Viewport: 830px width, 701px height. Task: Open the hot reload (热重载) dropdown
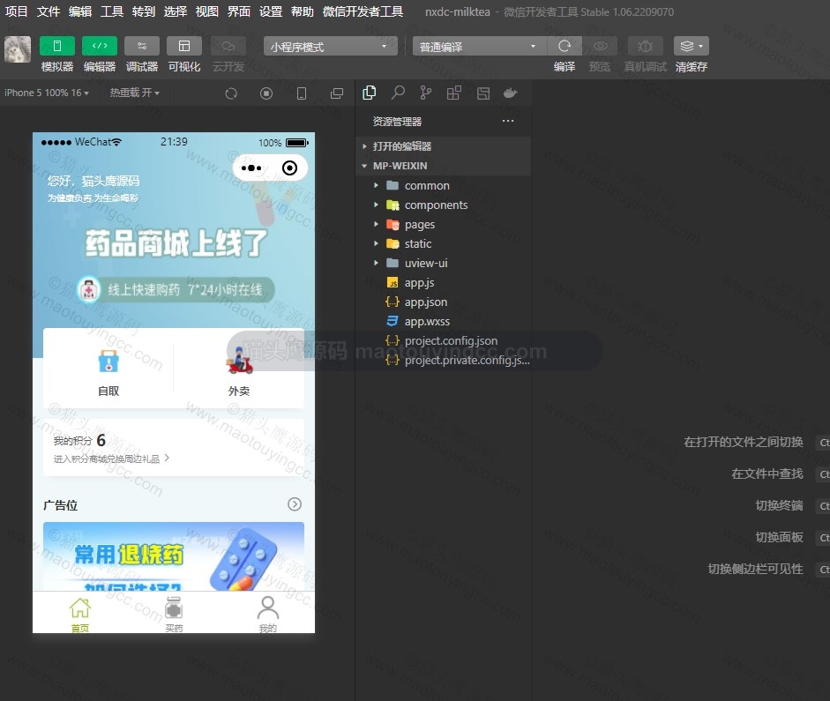[134, 93]
